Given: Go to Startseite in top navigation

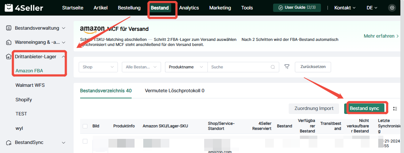Looking at the screenshot, I should (x=73, y=8).
